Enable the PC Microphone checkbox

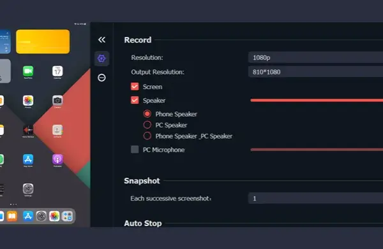(135, 150)
